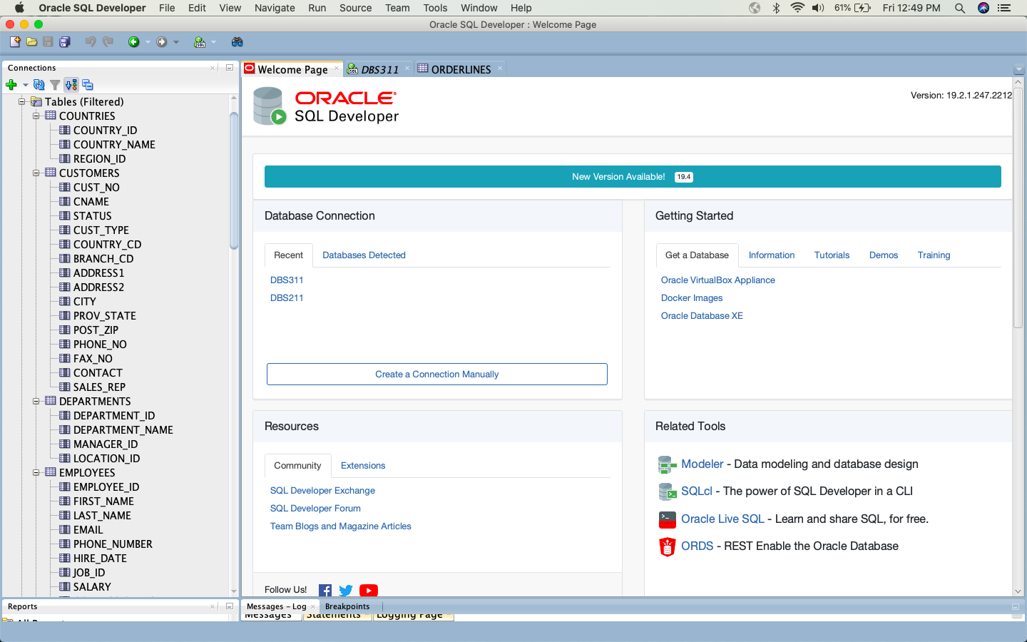Select the MANAGER_ID column in DEPARTMENTS
This screenshot has height=642, width=1027.
tap(106, 444)
